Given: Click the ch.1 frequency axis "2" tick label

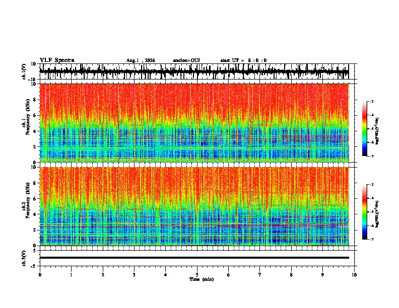Looking at the screenshot, I should tap(35, 147).
